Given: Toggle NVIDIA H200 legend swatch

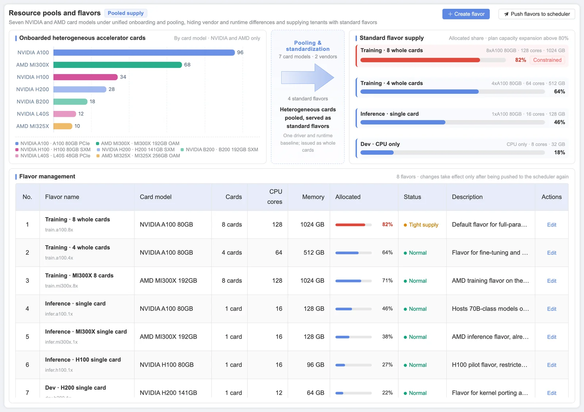Looking at the screenshot, I should click(99, 150).
